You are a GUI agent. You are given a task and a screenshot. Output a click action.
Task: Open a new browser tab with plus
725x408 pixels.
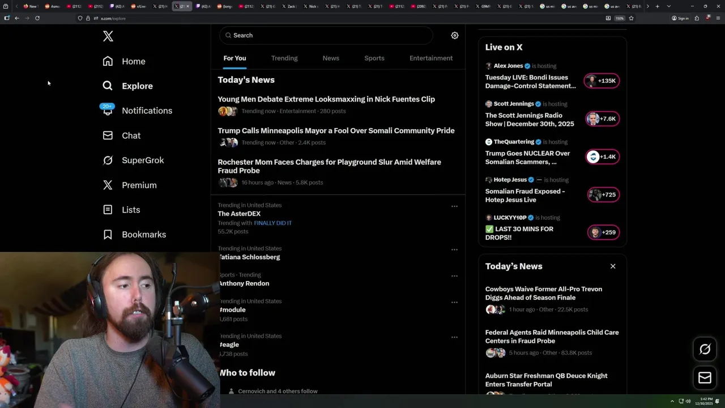click(x=657, y=6)
